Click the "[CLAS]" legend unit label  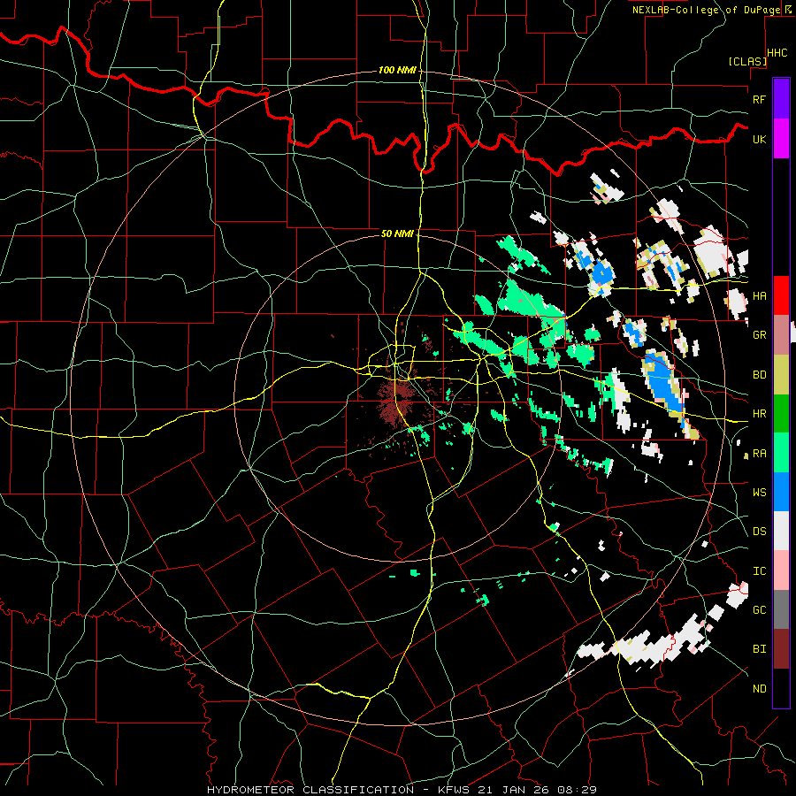coord(747,61)
